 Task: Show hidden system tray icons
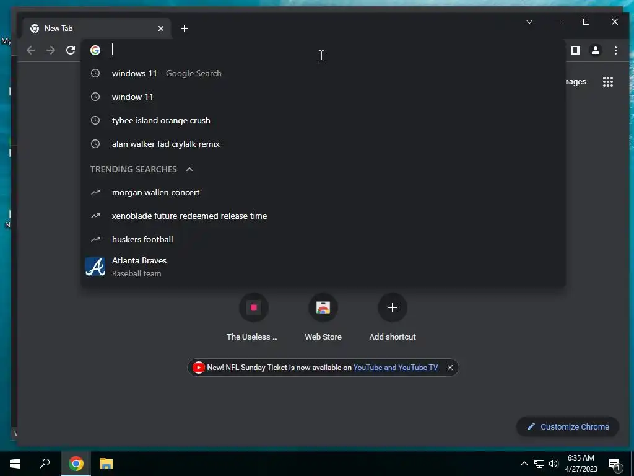click(524, 464)
